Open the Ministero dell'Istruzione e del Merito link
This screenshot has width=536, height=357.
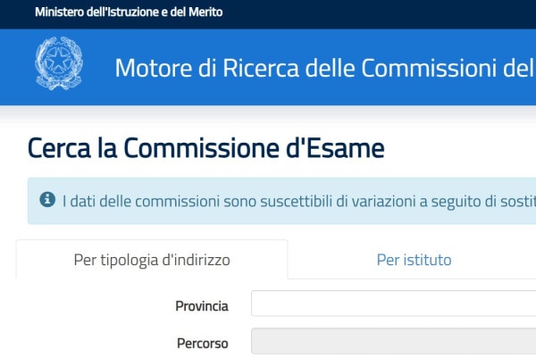129,12
